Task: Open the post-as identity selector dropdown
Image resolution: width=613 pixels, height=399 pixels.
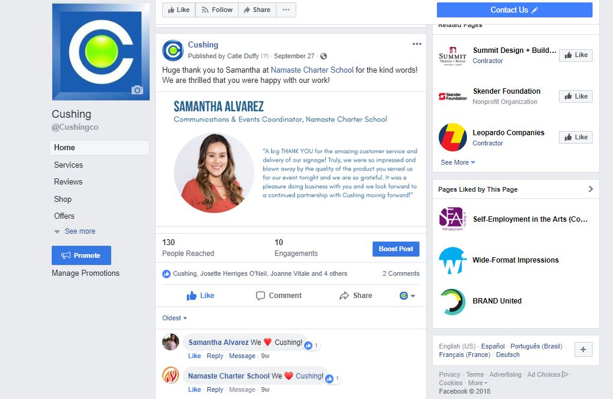Action: (x=407, y=296)
